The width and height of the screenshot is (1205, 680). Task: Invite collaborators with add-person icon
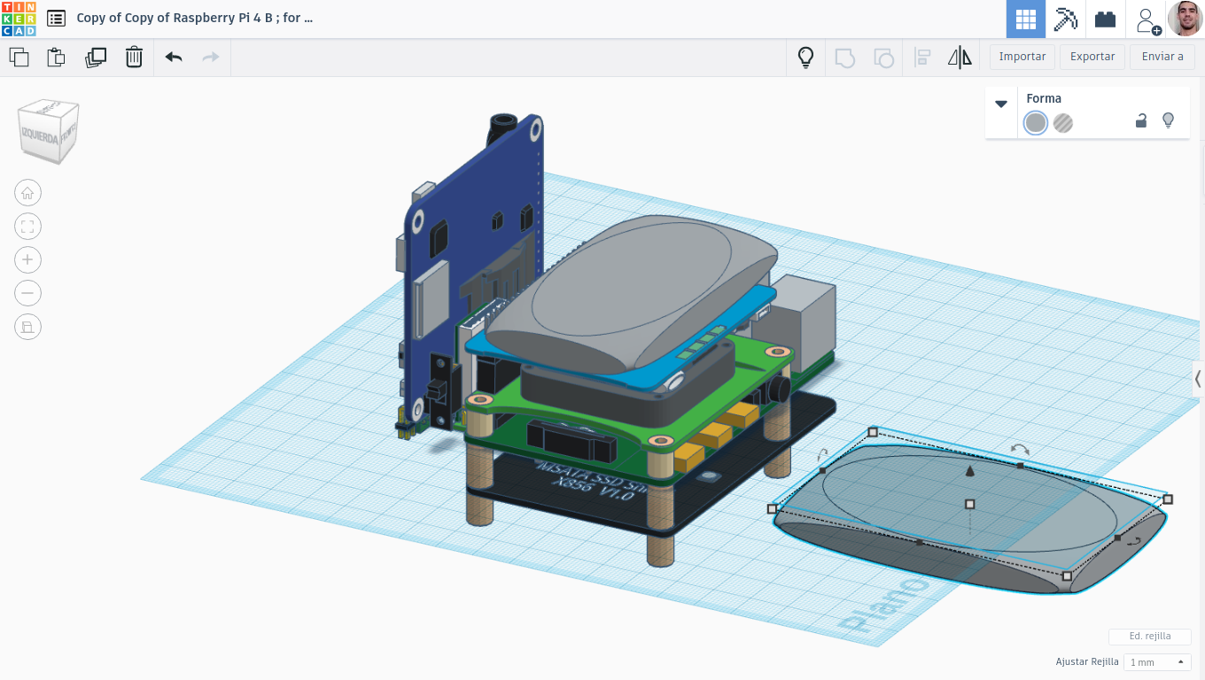pos(1147,19)
